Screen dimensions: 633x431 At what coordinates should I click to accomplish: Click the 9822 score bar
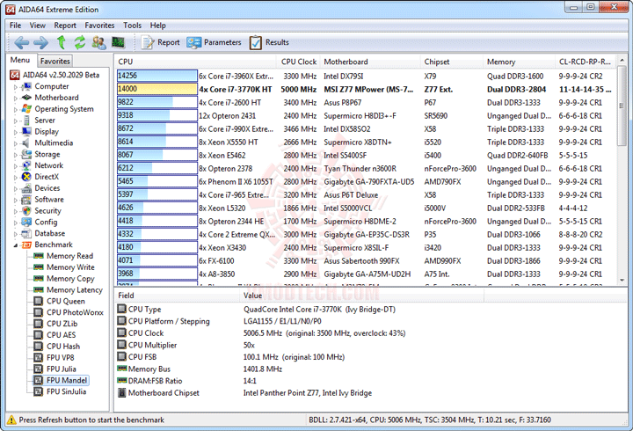[x=157, y=102]
